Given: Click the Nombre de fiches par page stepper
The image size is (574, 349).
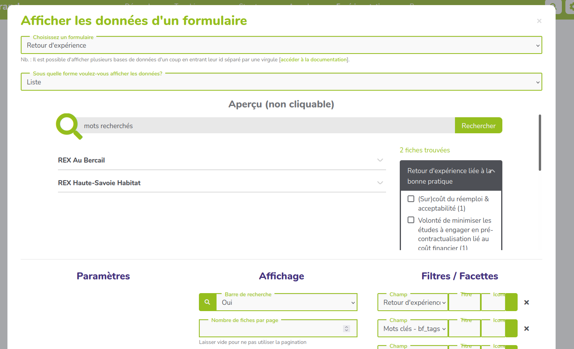Looking at the screenshot, I should coord(347,329).
